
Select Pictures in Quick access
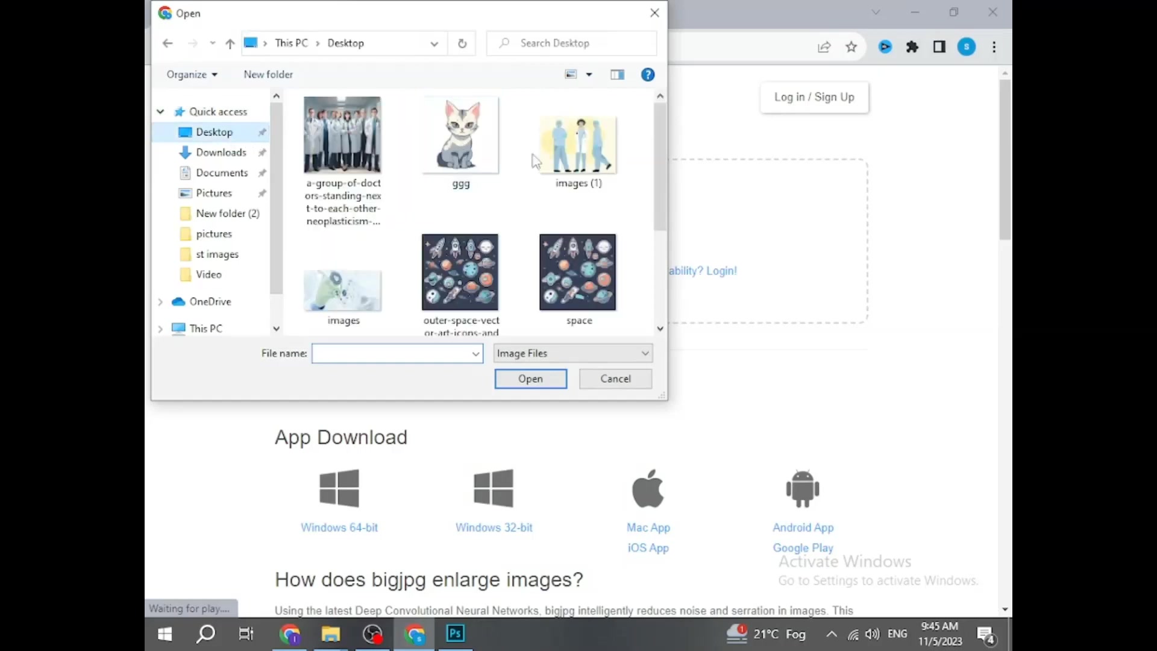pos(213,193)
